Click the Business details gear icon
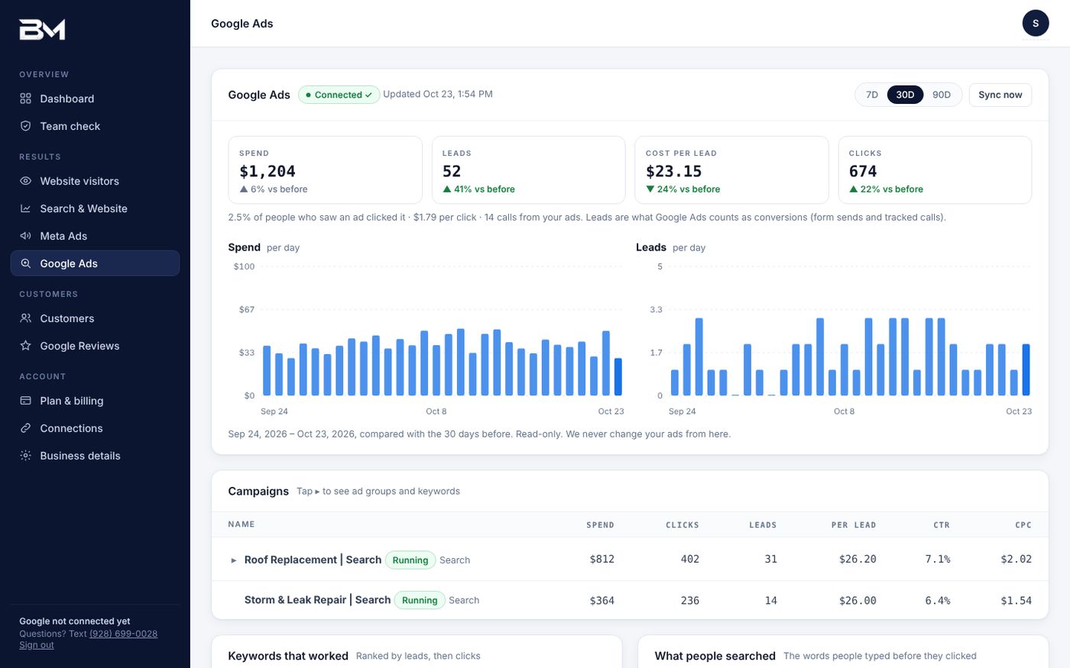The width and height of the screenshot is (1070, 668). [25, 456]
